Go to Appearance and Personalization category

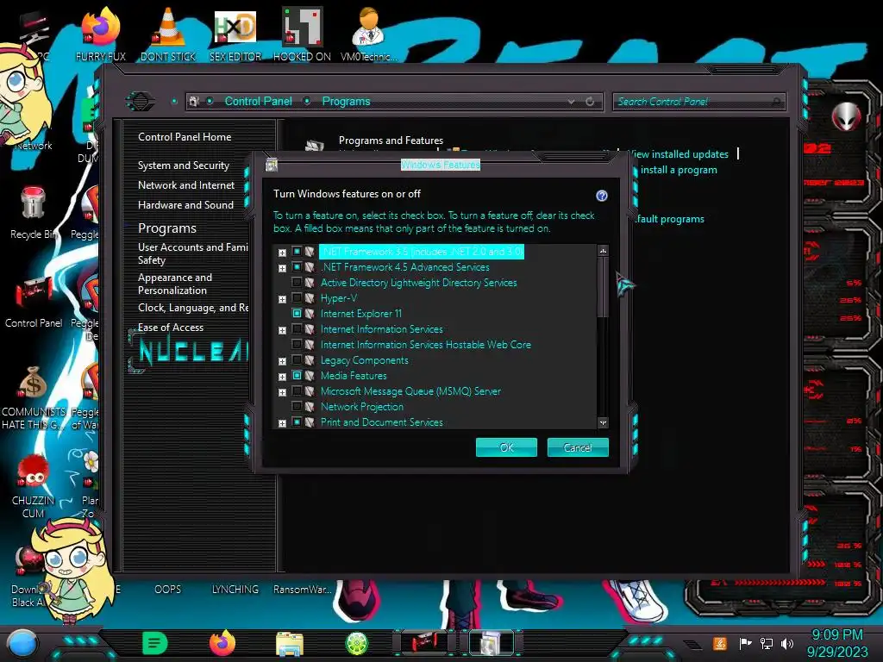coord(174,284)
